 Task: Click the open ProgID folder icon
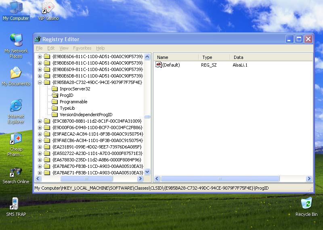(x=55, y=95)
